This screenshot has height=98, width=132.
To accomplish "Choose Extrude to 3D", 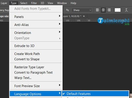I will pyautogui.click(x=36, y=46).
